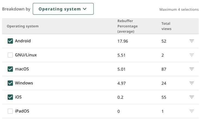Click the filter icon in the Windows row
Viewport: 202px width, 120px height.
192,83
